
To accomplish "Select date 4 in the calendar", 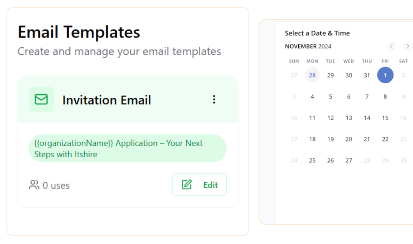I will (312, 97).
